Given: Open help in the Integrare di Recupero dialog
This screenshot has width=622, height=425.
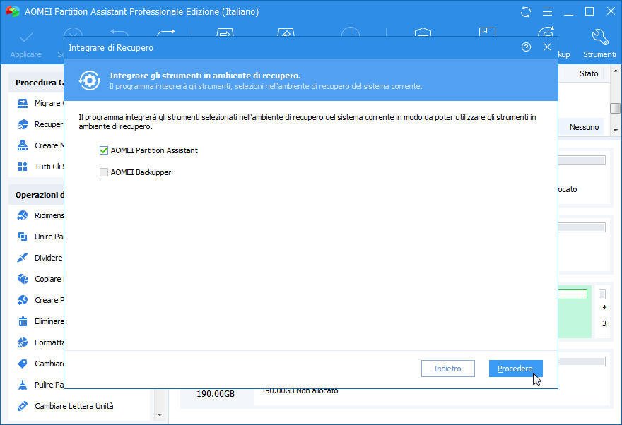Looking at the screenshot, I should click(x=526, y=47).
